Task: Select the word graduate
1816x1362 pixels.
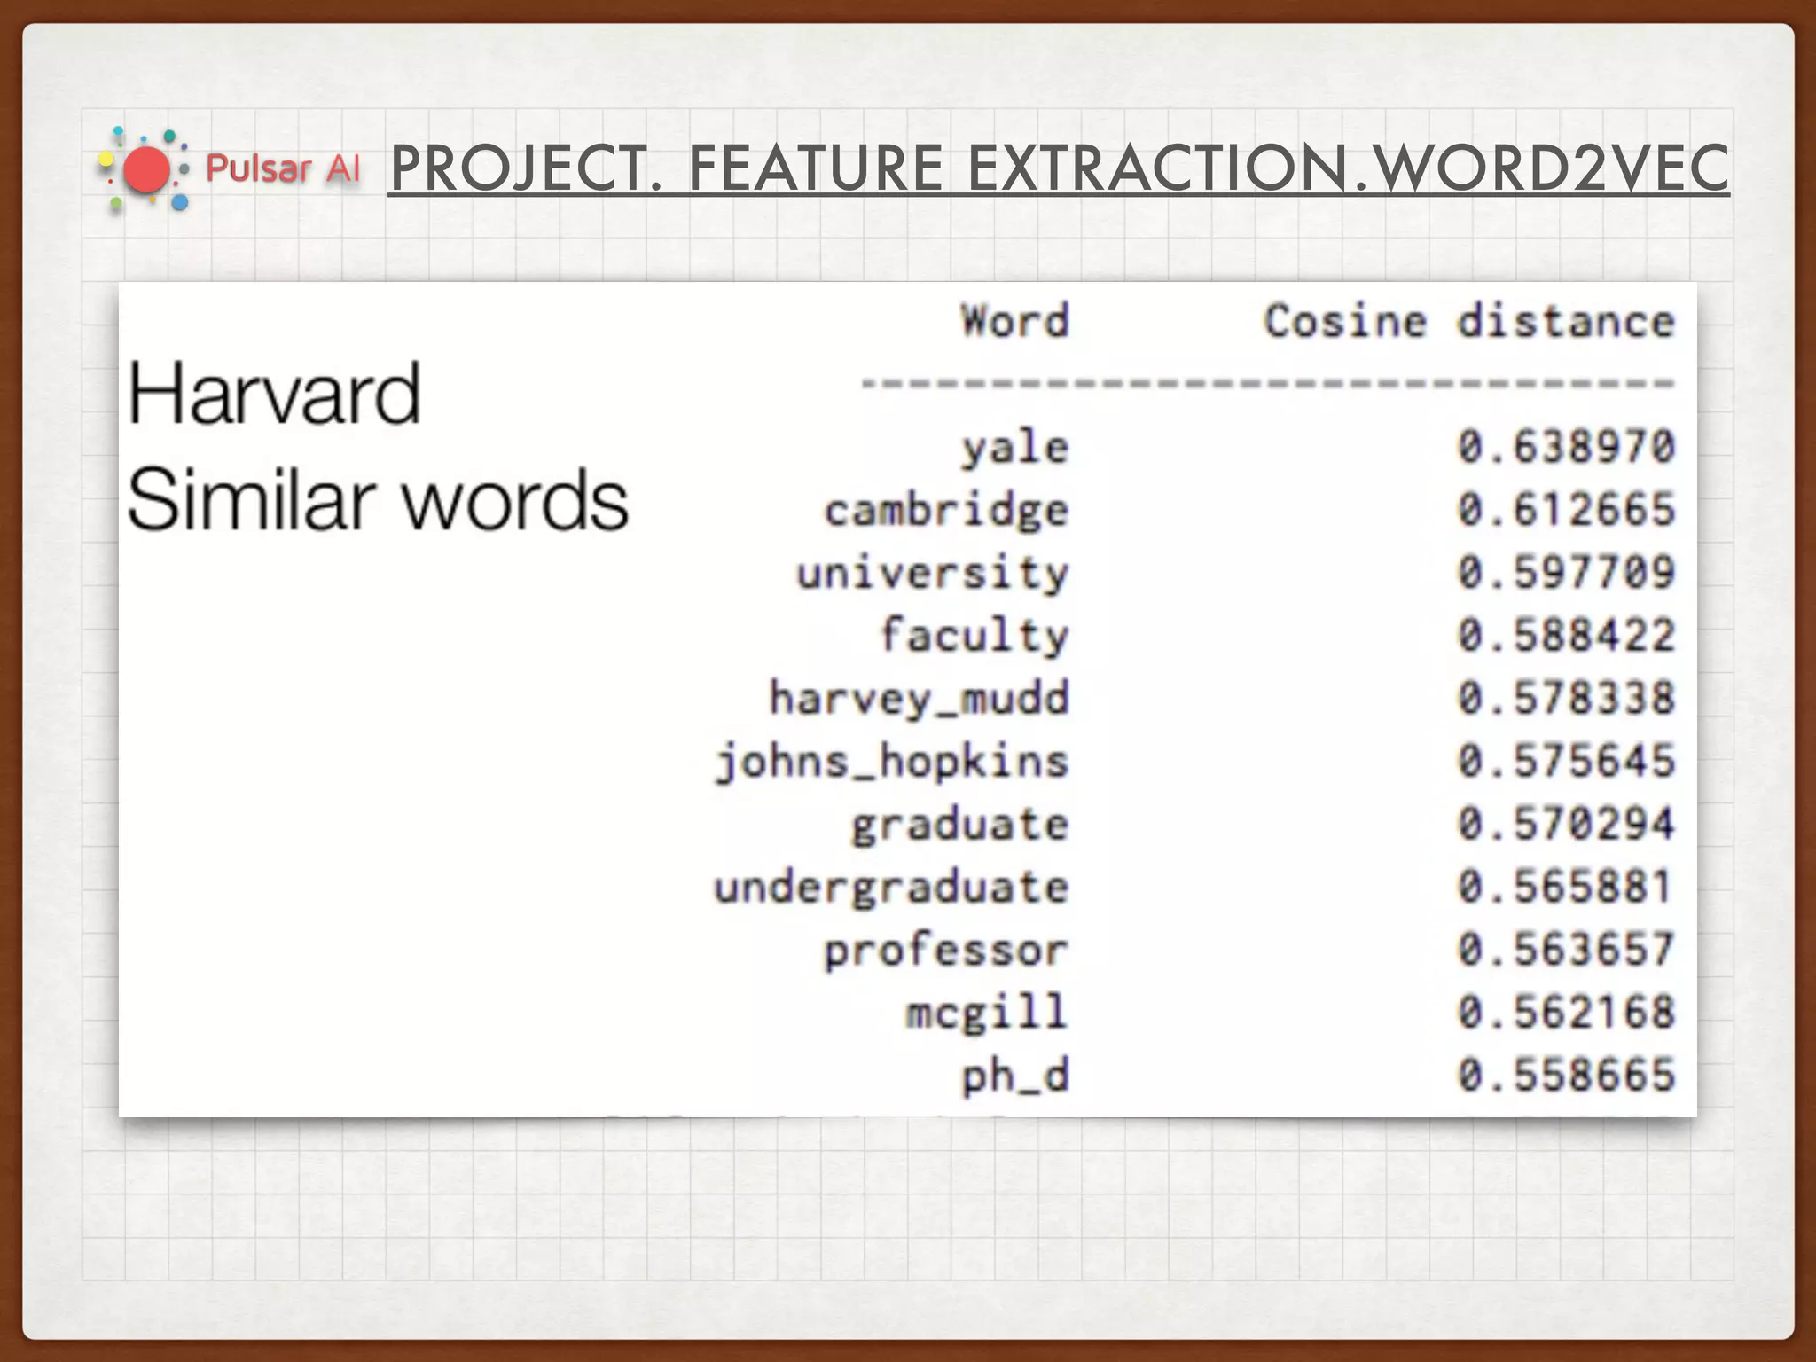Action: pos(959,825)
